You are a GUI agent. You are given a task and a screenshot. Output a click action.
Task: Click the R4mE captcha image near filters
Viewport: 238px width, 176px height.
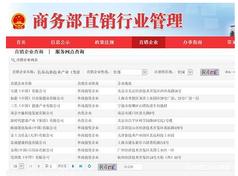click(210, 72)
